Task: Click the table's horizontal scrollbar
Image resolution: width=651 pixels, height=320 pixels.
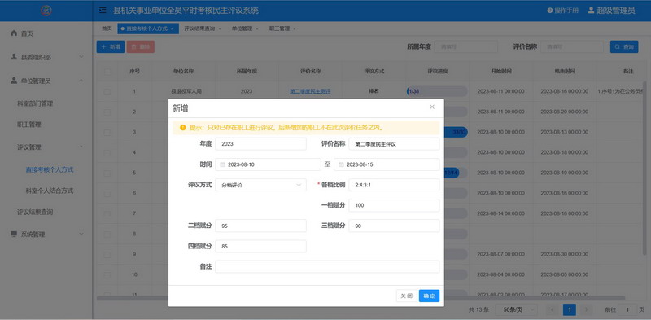Action: click(x=360, y=298)
